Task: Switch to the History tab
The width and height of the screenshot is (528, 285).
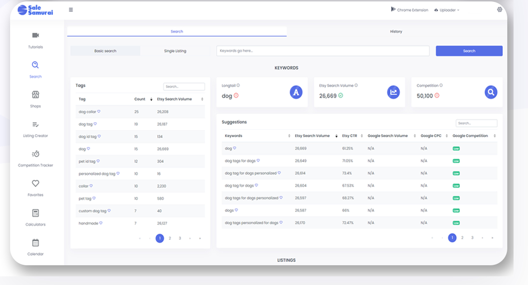Action: pos(396,31)
